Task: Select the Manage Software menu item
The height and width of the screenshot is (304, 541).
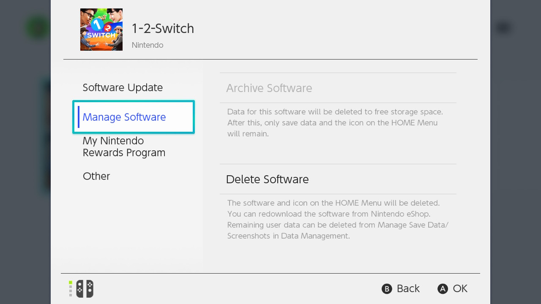Action: (124, 117)
